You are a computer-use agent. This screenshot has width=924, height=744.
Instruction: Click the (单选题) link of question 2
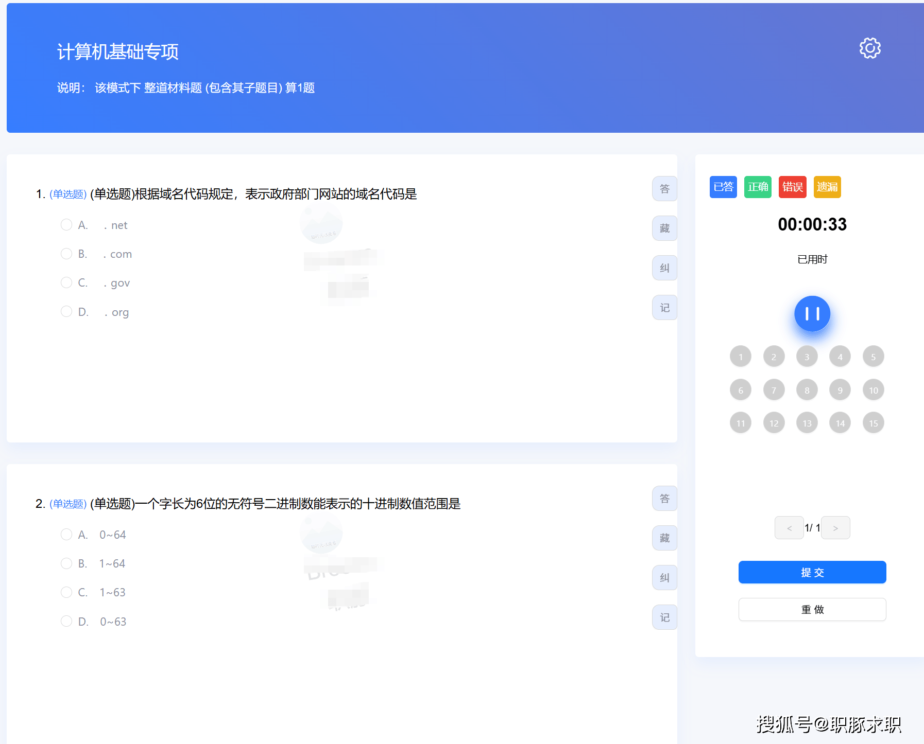[68, 504]
